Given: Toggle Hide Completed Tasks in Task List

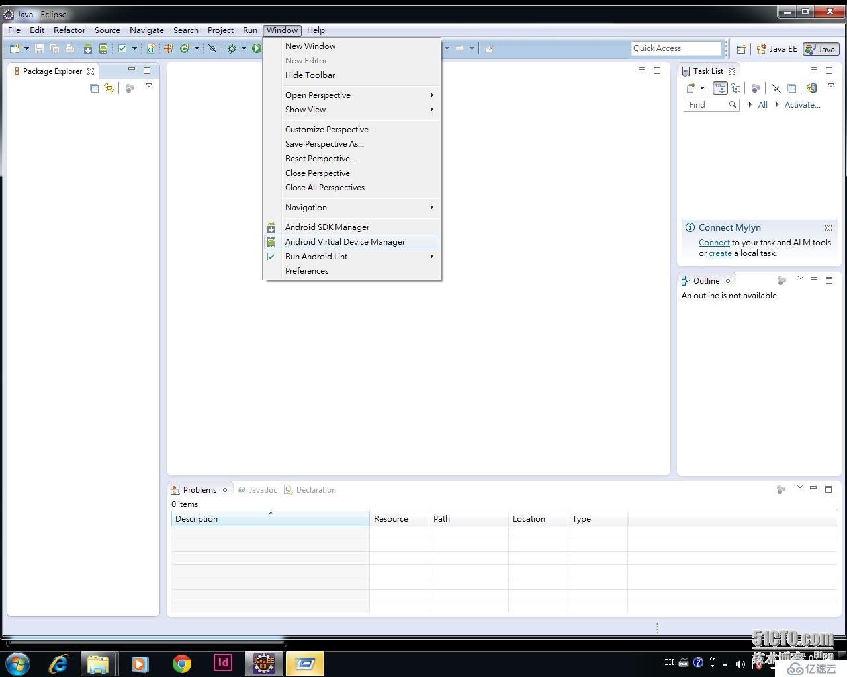Looking at the screenshot, I should 776,88.
